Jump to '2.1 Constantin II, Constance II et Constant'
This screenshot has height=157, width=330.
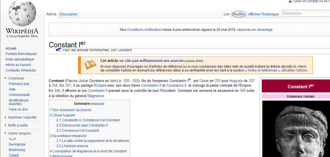click(88, 120)
